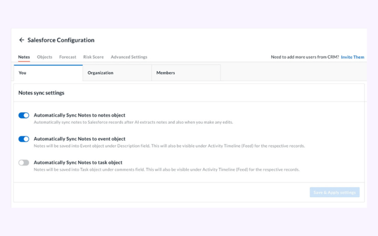
Task: Click description about AI extracting notes
Action: coord(133,122)
